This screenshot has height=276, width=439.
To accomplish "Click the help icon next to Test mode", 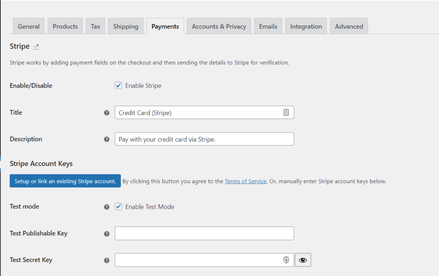I will [x=106, y=207].
